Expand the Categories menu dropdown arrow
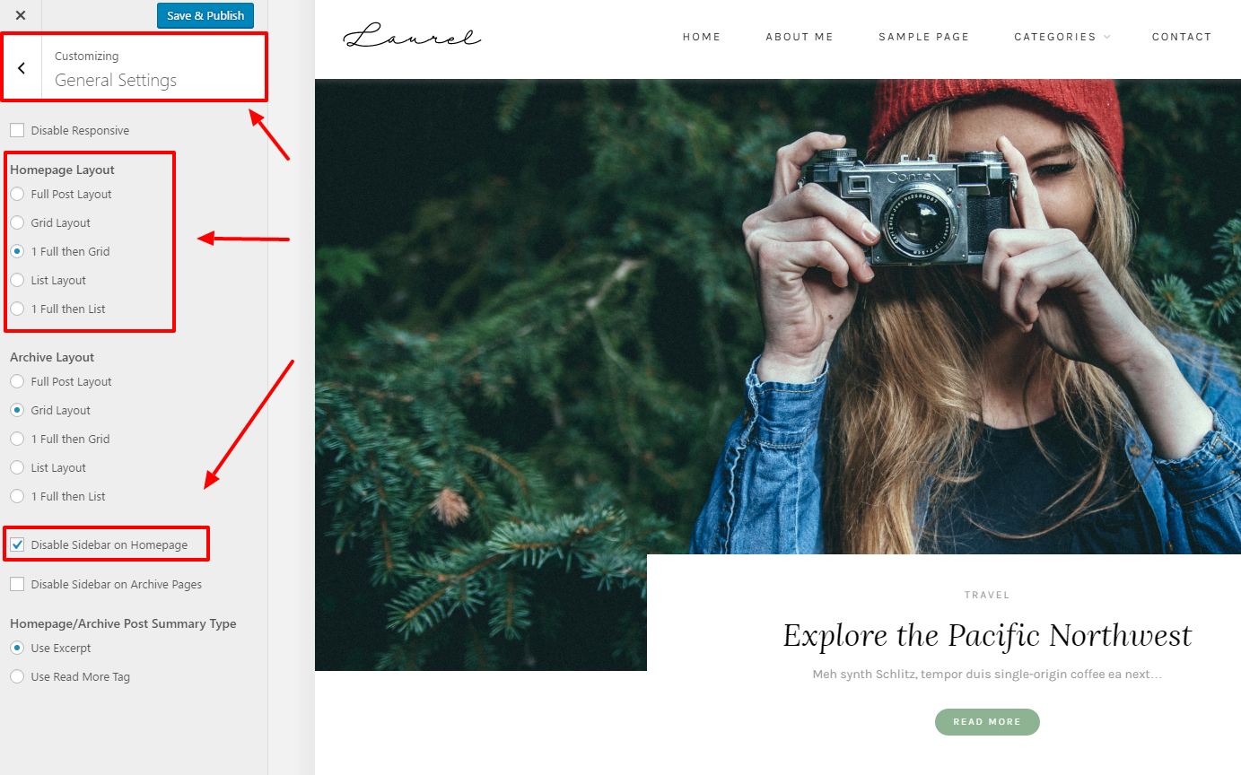This screenshot has width=1241, height=775. (1107, 37)
